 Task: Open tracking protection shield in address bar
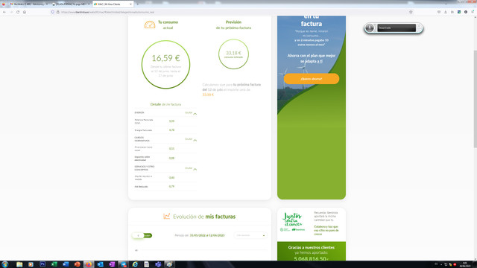[x=53, y=12]
